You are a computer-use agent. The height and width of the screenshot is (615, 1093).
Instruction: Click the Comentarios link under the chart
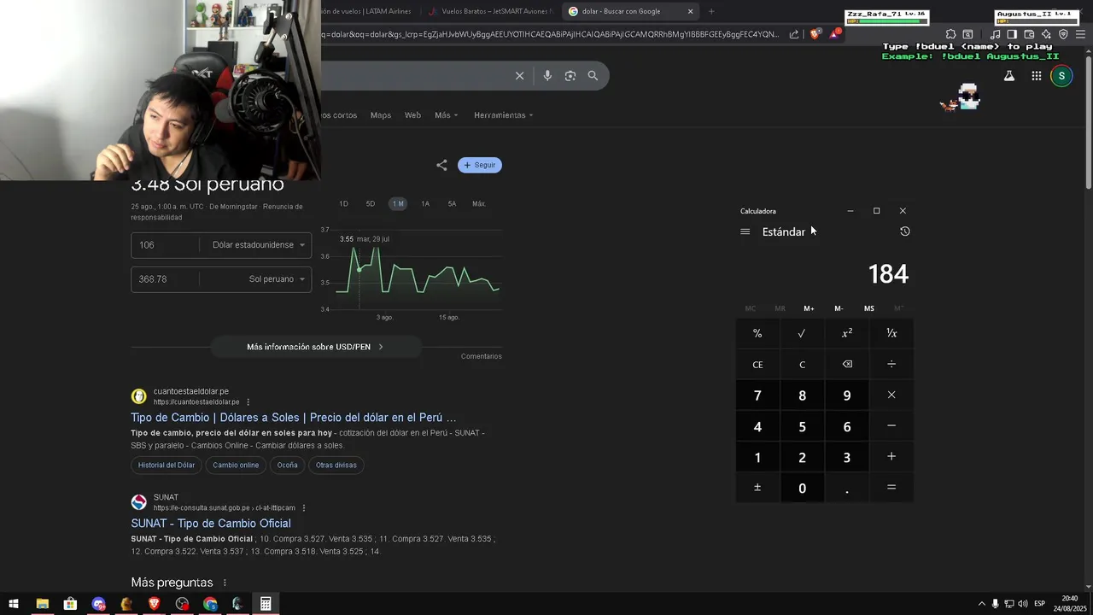482,356
